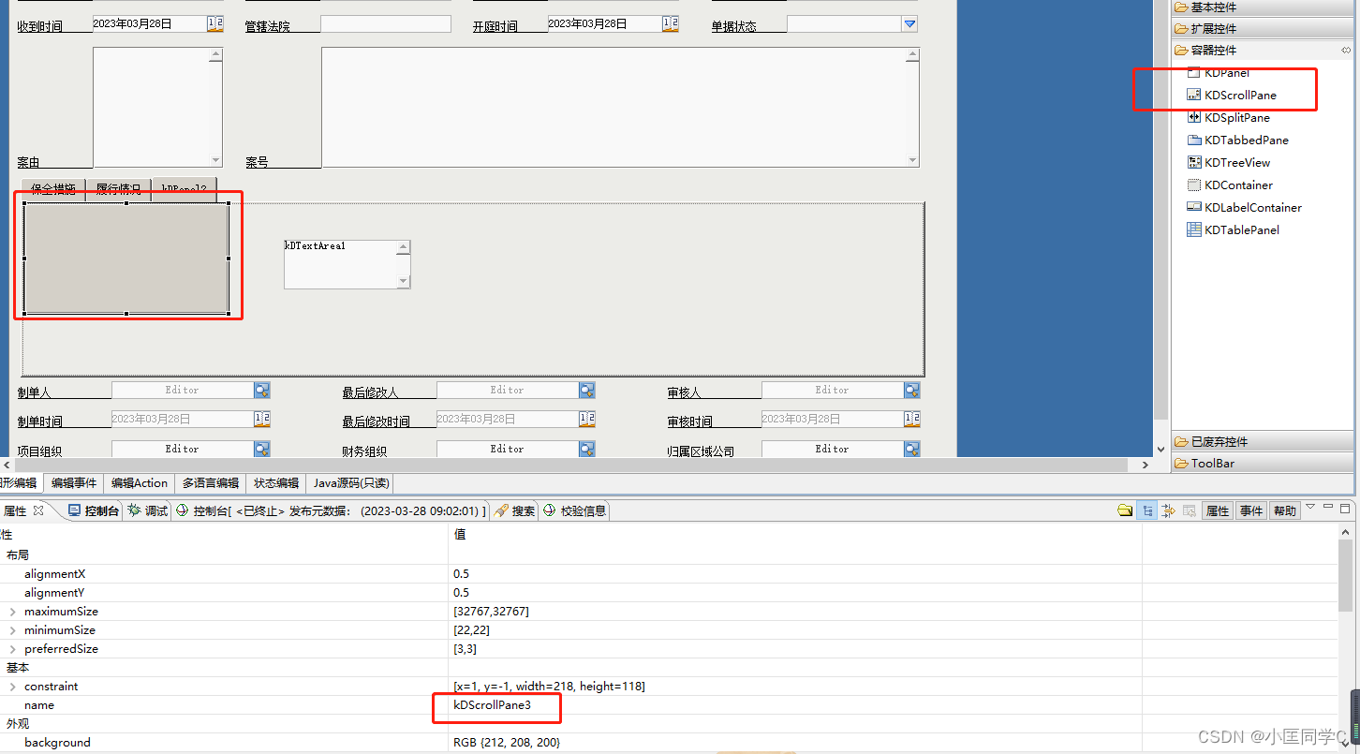1360x754 pixels.
Task: Expand the 已废弃控件 palette group
Action: pos(1263,441)
